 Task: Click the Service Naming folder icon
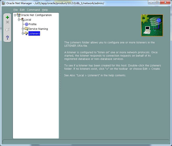click(x=26, y=29)
